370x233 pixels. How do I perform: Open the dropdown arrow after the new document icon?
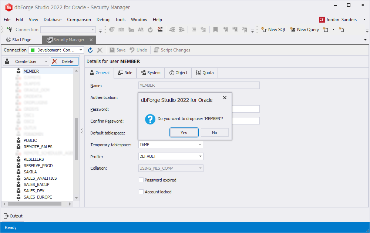(x=333, y=30)
